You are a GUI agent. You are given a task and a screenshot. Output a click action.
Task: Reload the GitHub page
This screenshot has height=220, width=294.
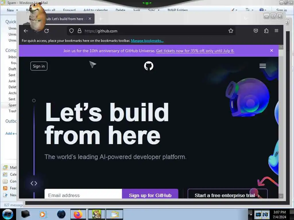tap(47, 31)
